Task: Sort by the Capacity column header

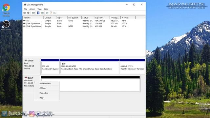Action: [102, 18]
